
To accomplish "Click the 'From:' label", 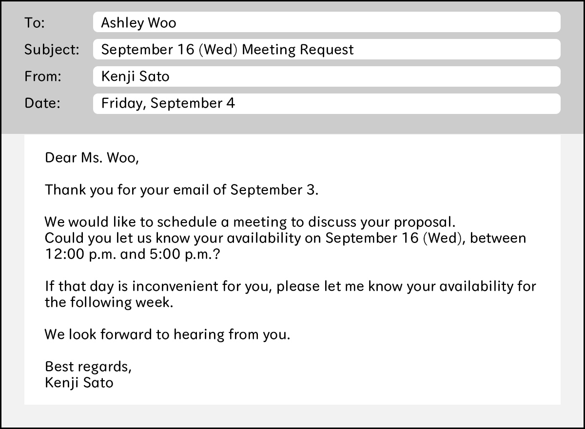I will (x=43, y=76).
